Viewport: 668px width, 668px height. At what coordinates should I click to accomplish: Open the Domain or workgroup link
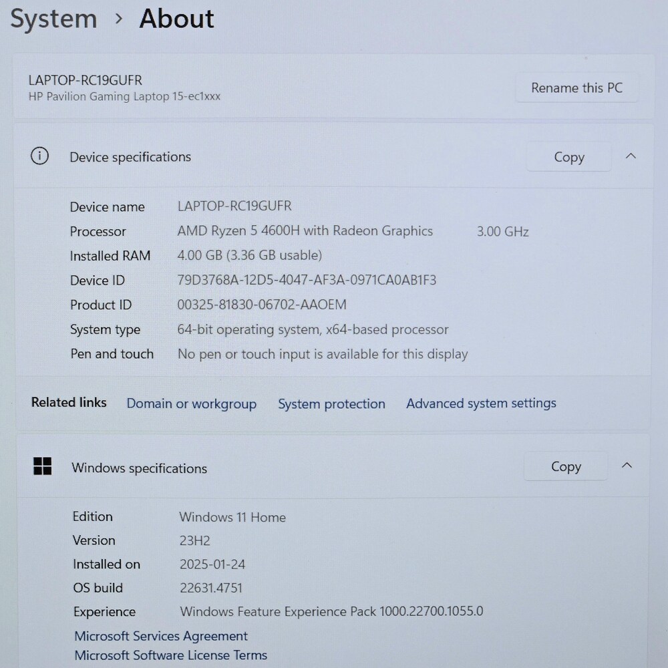tap(191, 403)
